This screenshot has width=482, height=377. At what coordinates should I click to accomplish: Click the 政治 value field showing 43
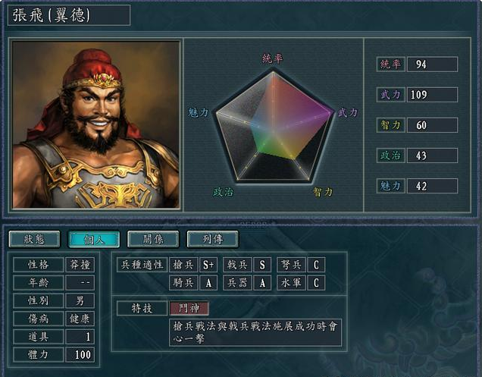(x=432, y=156)
